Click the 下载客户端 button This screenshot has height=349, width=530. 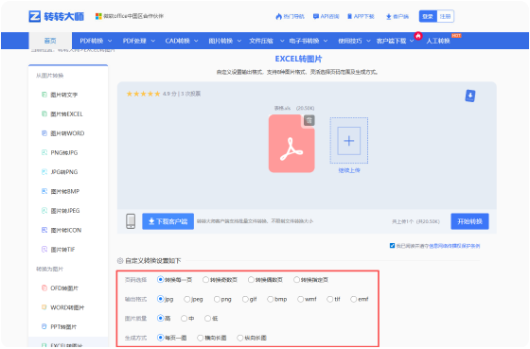(x=168, y=221)
